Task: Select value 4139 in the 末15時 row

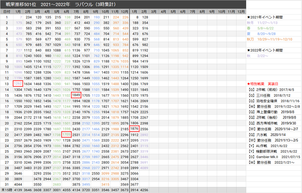Action: pos(18,190)
